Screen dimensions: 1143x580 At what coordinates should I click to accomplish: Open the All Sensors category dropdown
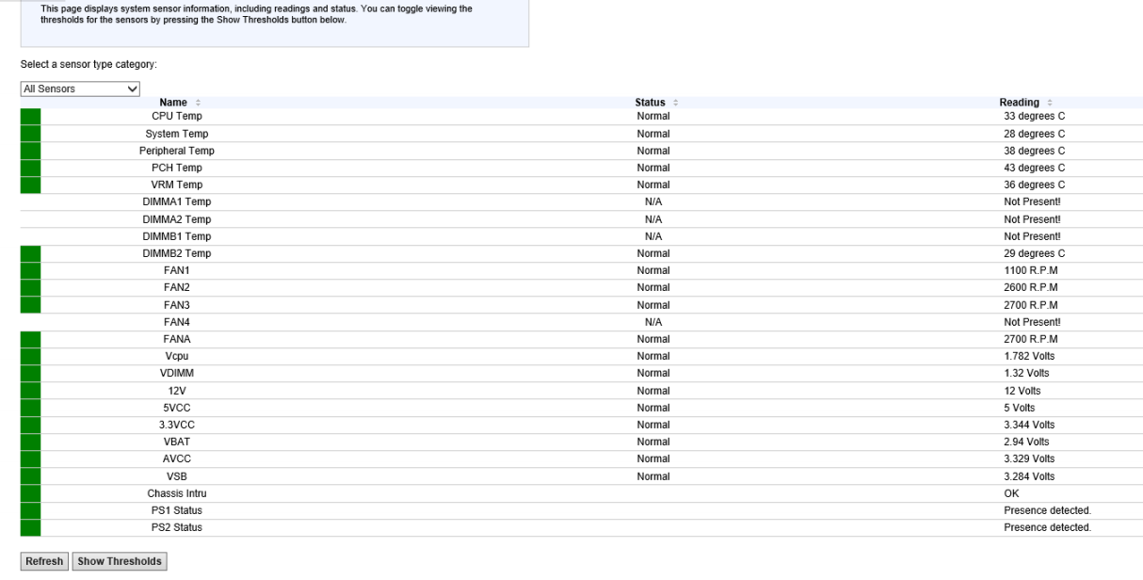tap(80, 89)
